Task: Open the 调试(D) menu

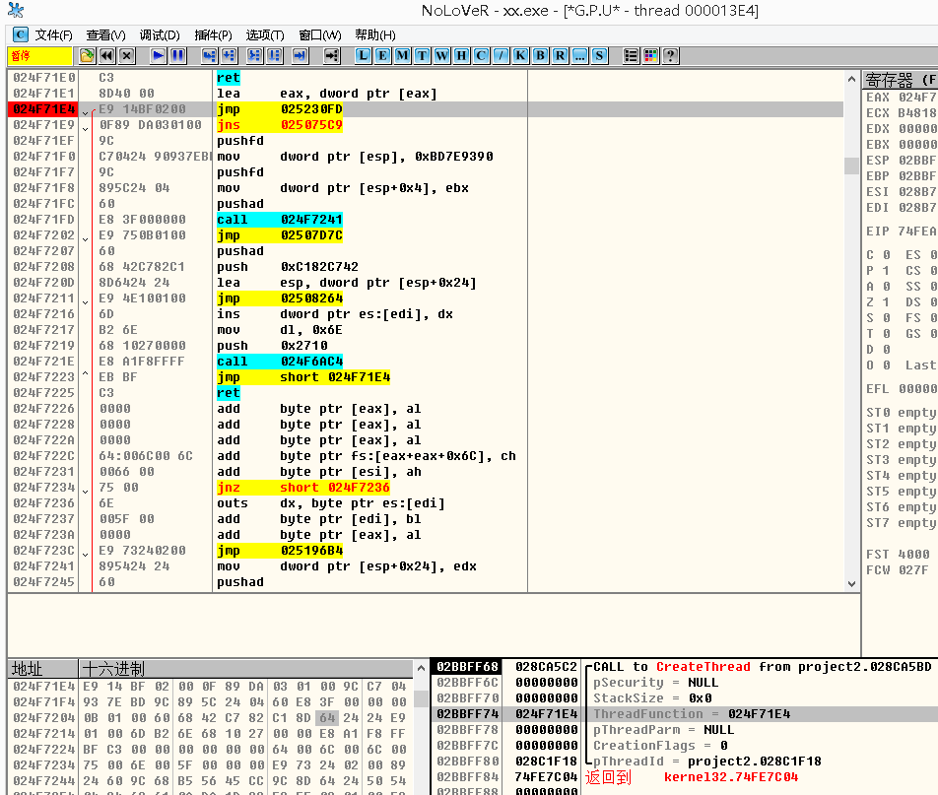Action: pyautogui.click(x=160, y=35)
